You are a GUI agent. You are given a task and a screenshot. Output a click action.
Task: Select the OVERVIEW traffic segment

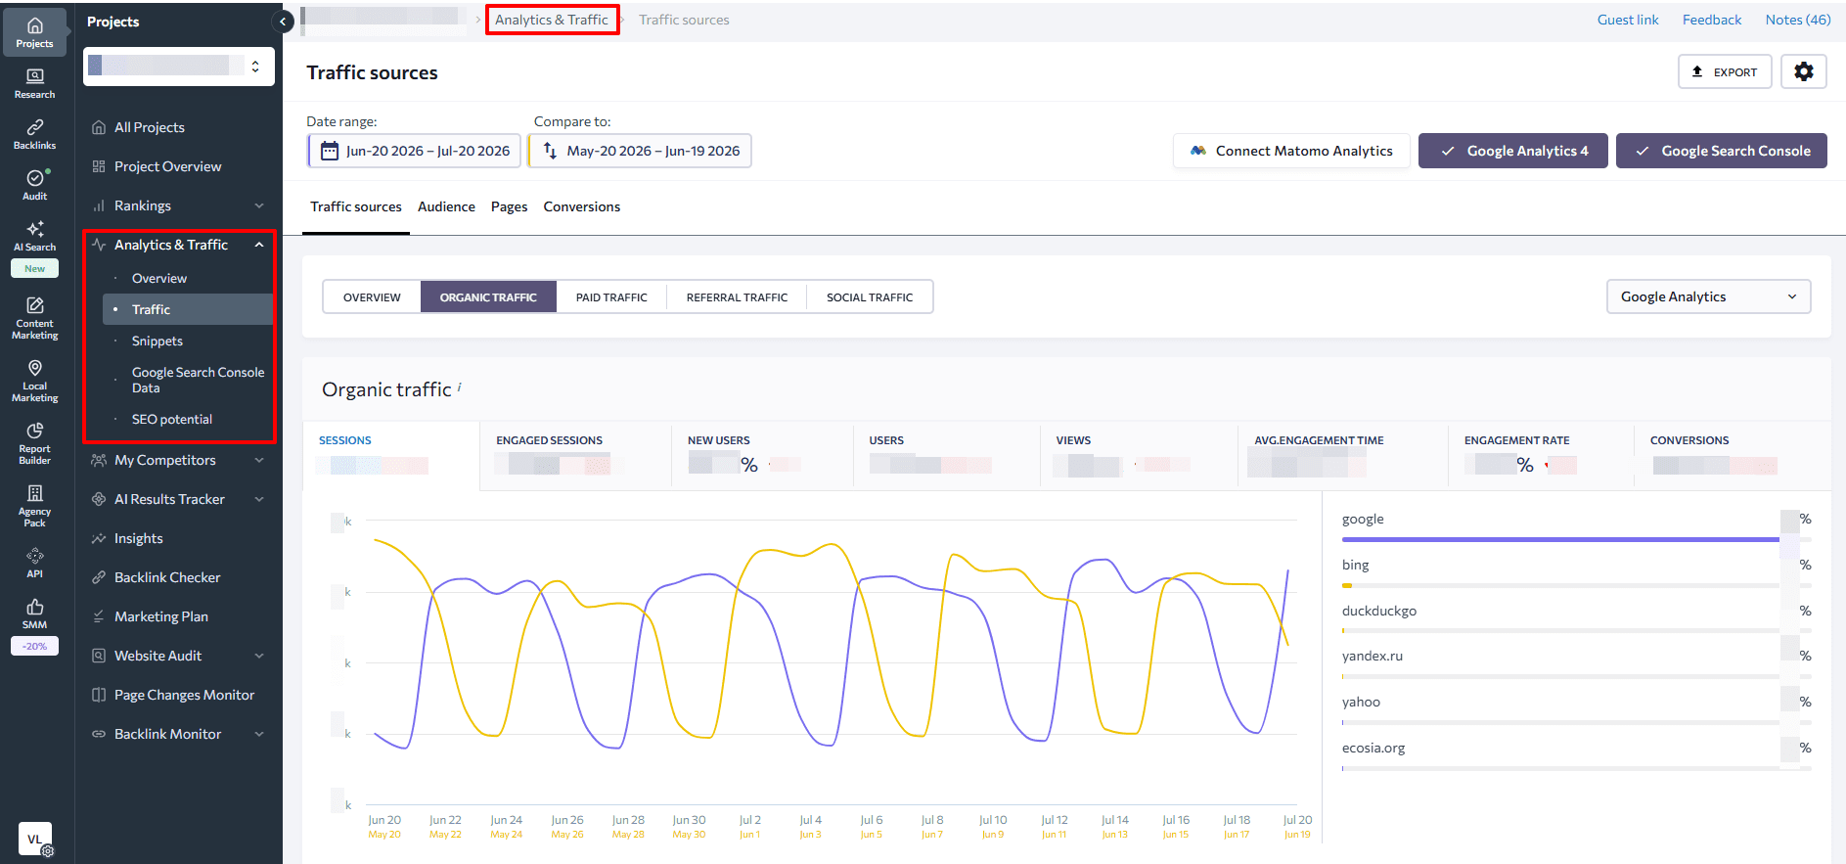372,296
